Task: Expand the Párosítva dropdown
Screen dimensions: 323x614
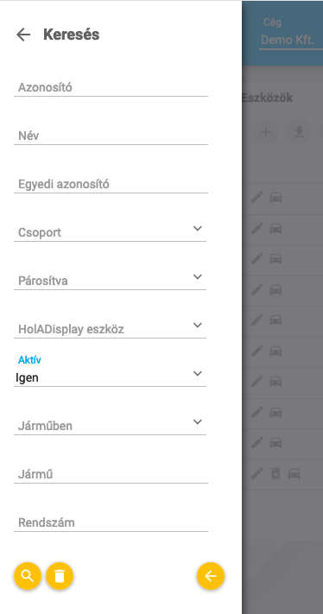Action: [110, 279]
